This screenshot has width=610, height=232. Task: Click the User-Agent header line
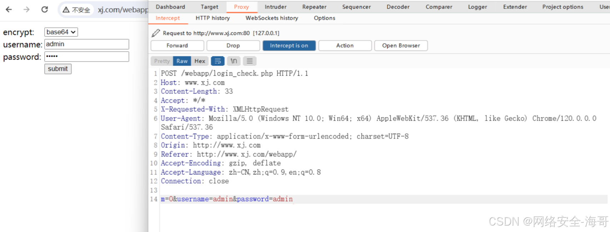[x=379, y=123]
